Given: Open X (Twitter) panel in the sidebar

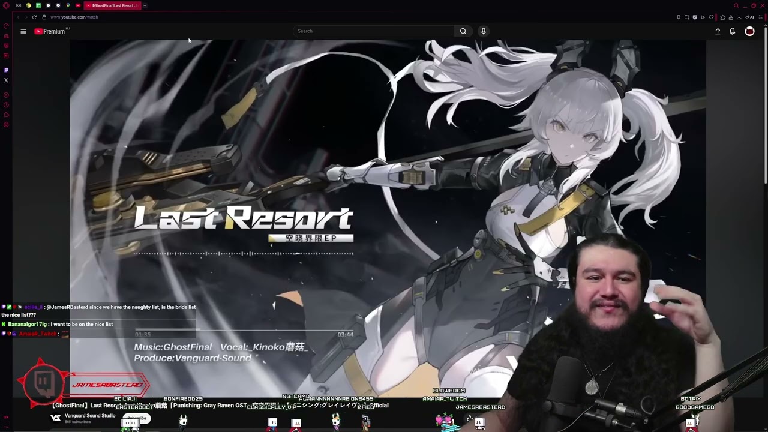Looking at the screenshot, I should point(6,80).
